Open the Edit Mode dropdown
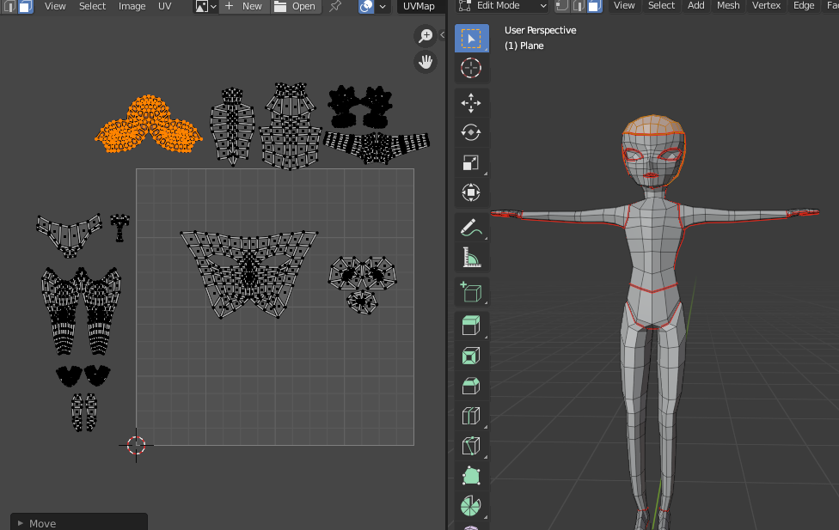This screenshot has width=839, height=530. [x=503, y=6]
